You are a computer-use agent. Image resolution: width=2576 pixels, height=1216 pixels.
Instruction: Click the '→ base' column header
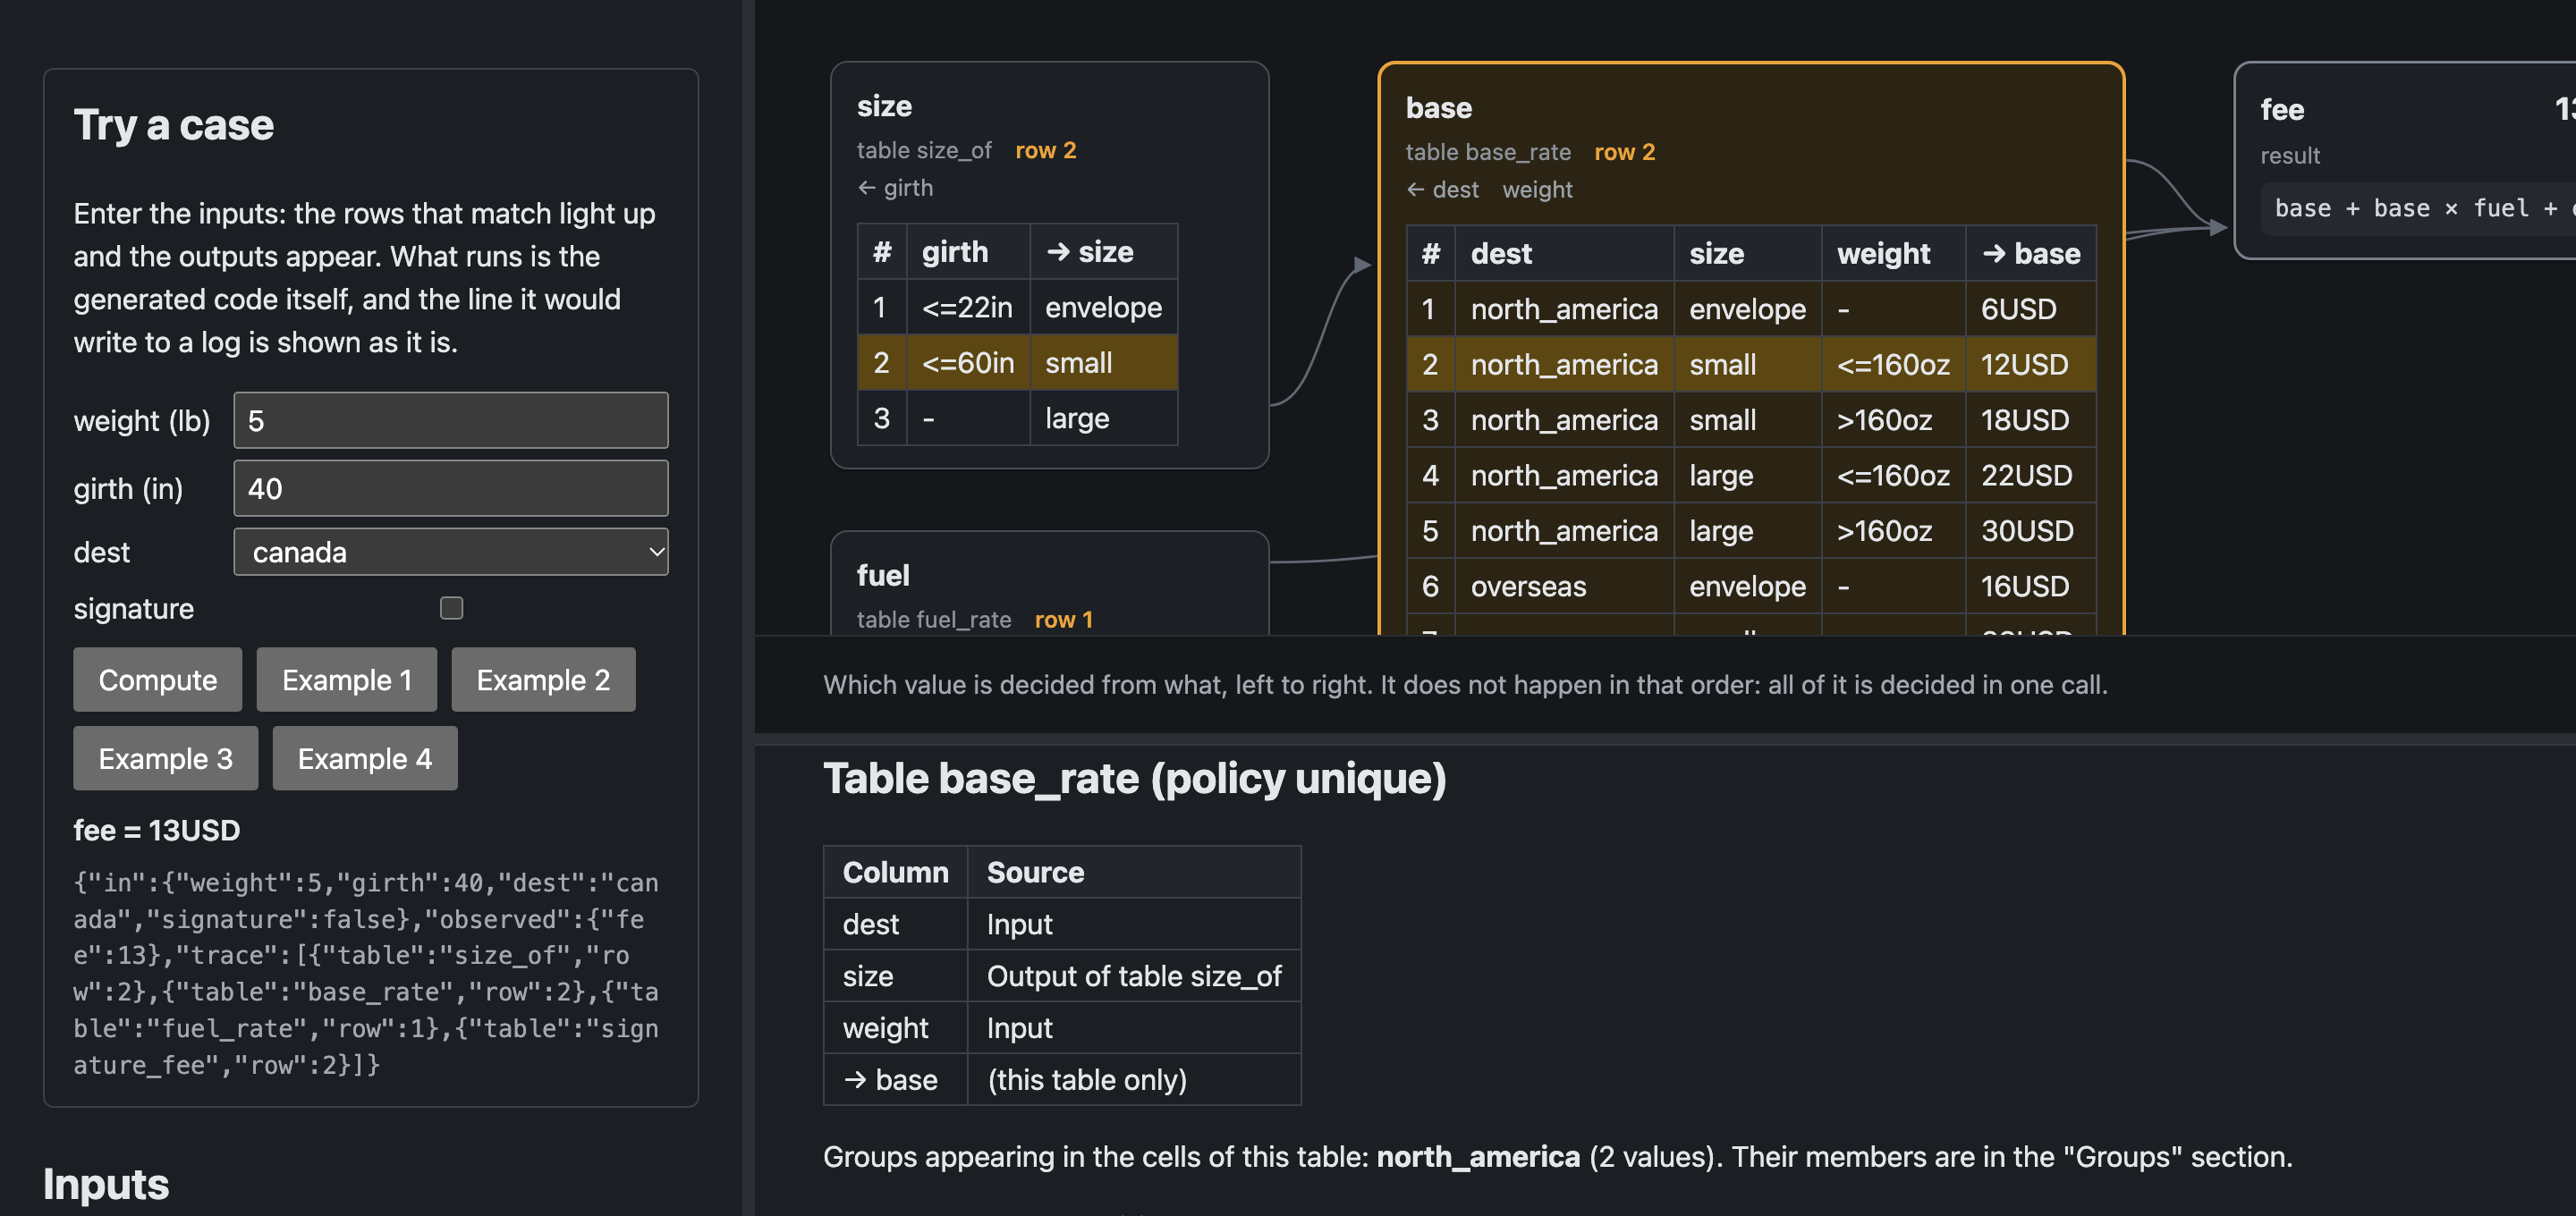pyautogui.click(x=2030, y=254)
